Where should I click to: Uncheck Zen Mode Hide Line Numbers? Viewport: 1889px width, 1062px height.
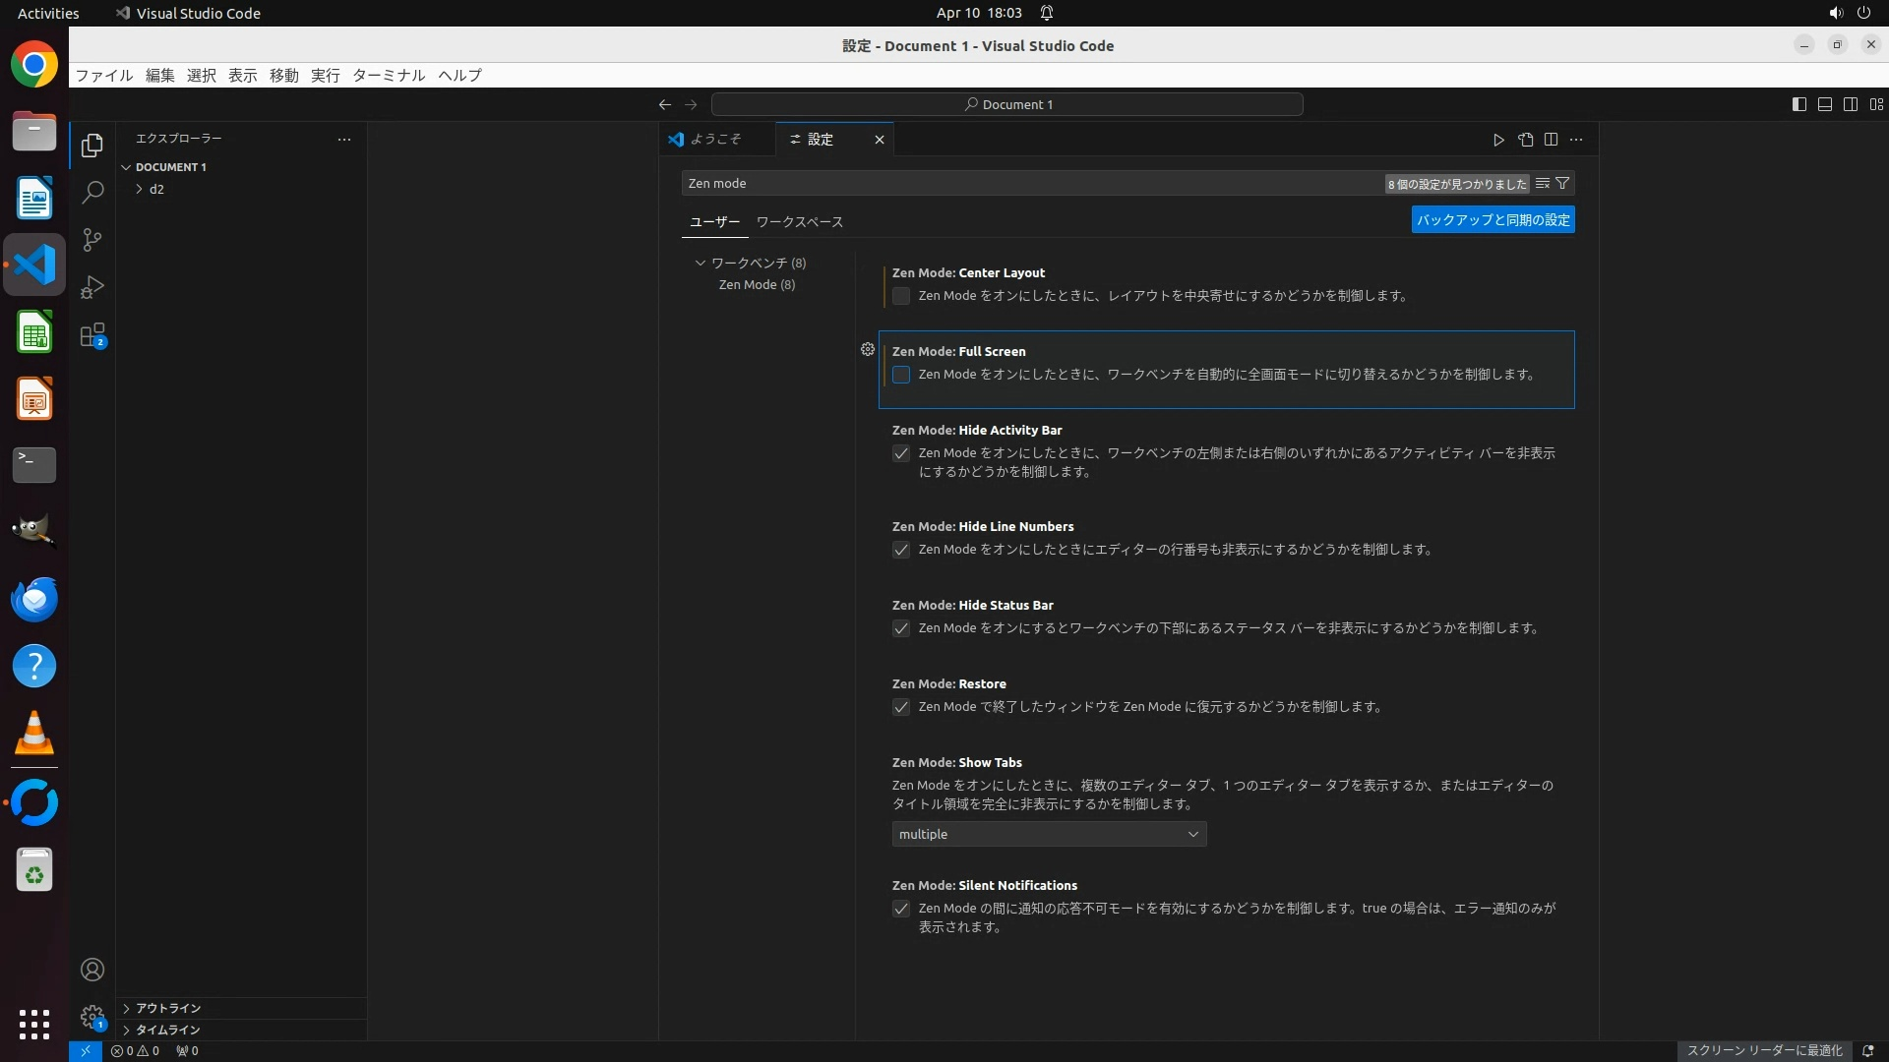point(900,550)
